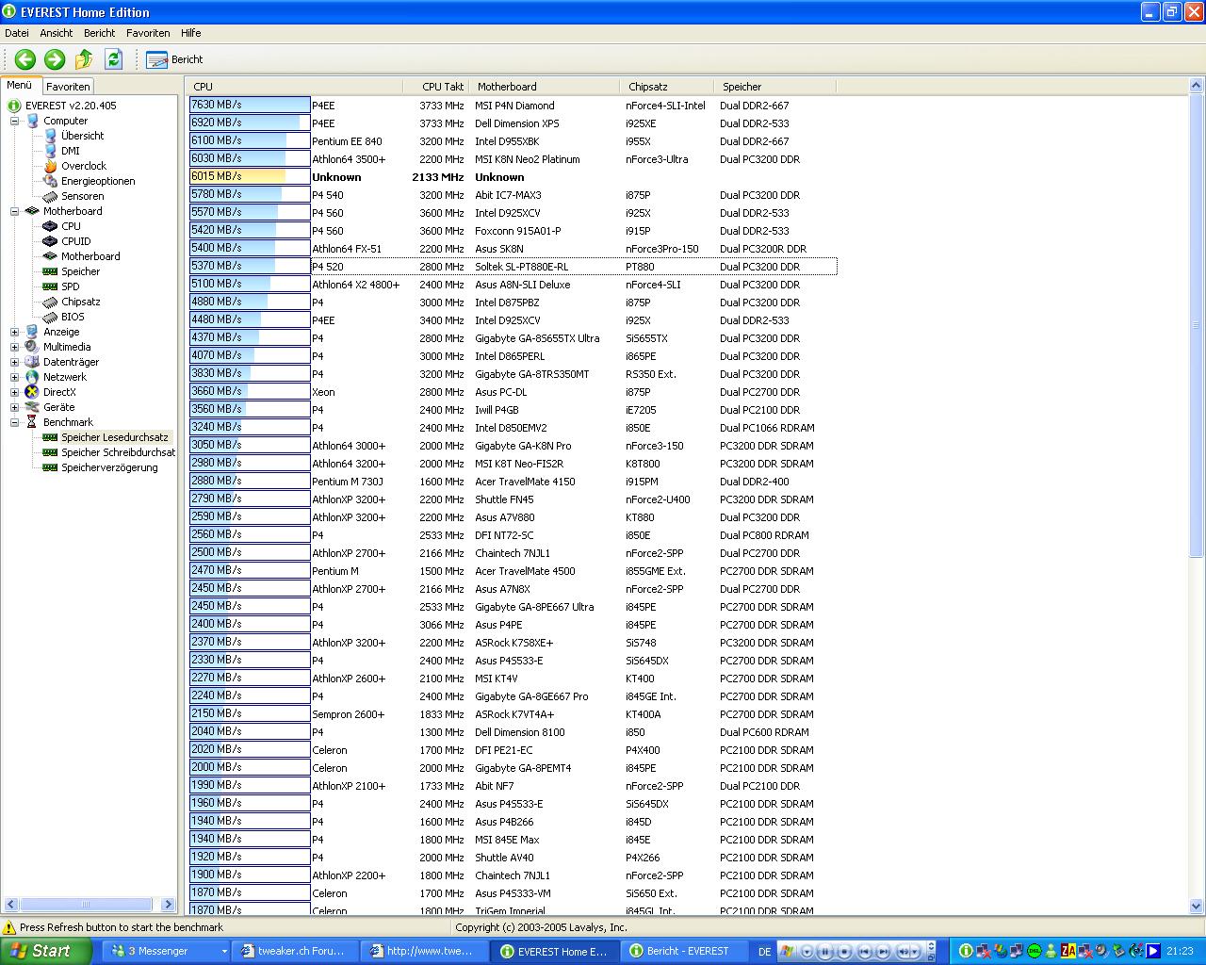Collapse the Benchmark tree node

tap(15, 422)
